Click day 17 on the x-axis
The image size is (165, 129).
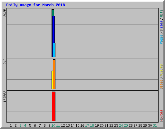click(x=87, y=125)
